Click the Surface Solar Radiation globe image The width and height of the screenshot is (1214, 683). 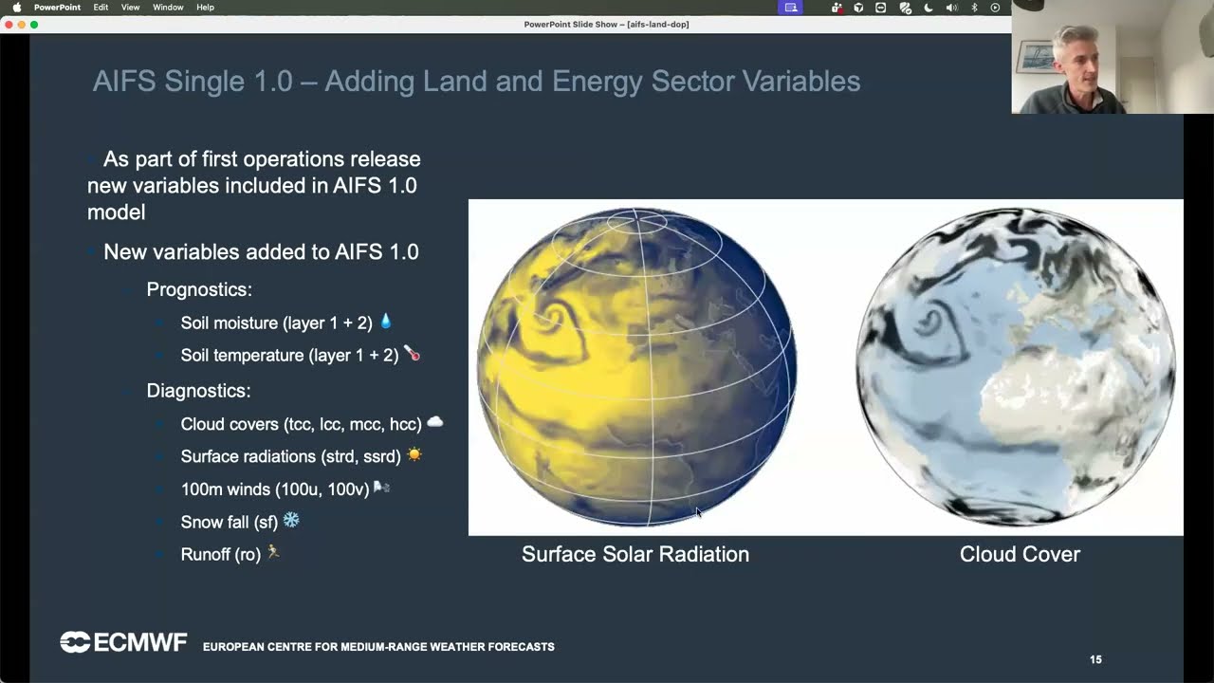(636, 367)
